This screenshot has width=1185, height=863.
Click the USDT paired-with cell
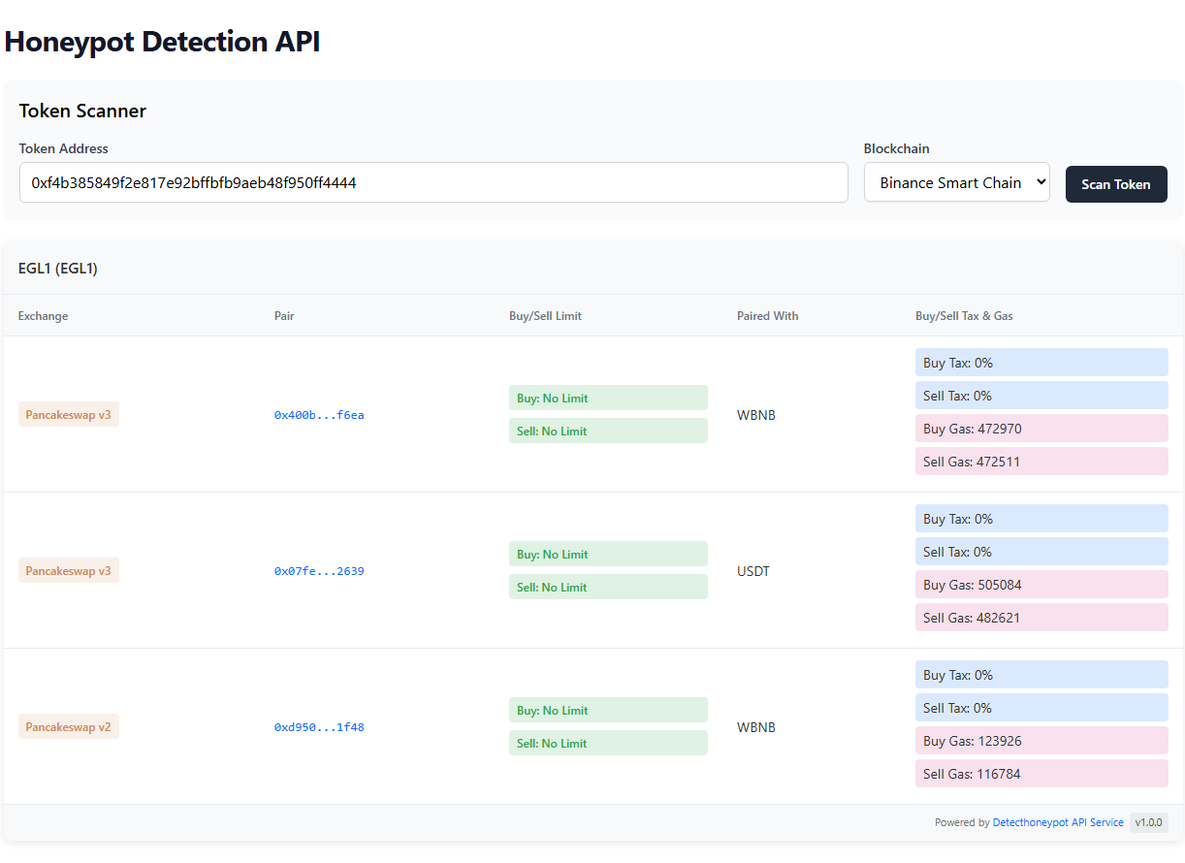click(753, 571)
